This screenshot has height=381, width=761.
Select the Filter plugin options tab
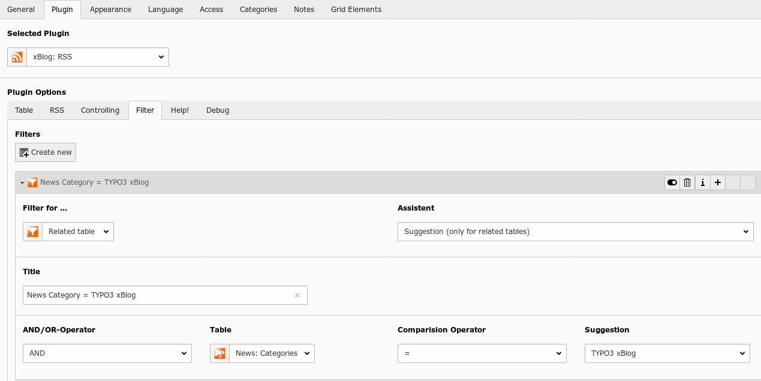[145, 110]
